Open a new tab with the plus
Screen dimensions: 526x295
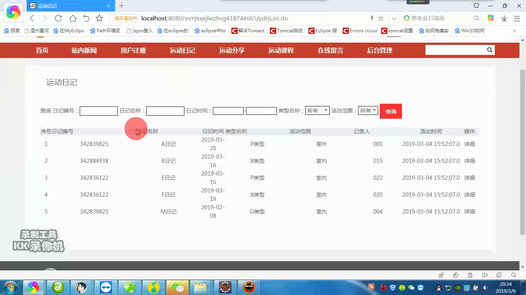click(x=121, y=6)
